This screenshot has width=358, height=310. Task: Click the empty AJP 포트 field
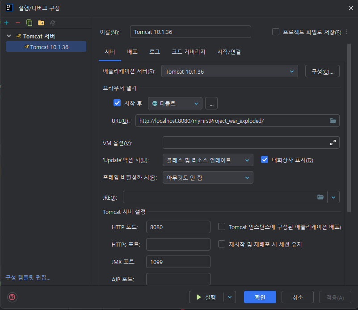(x=178, y=279)
